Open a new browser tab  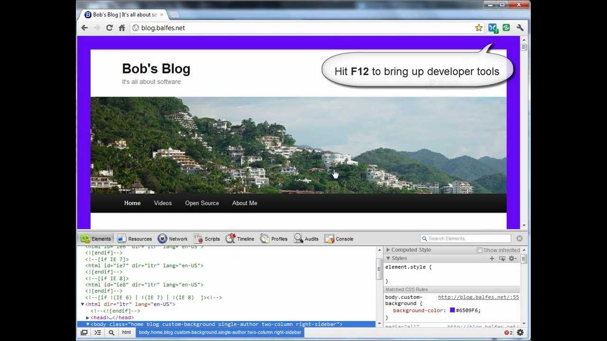174,15
